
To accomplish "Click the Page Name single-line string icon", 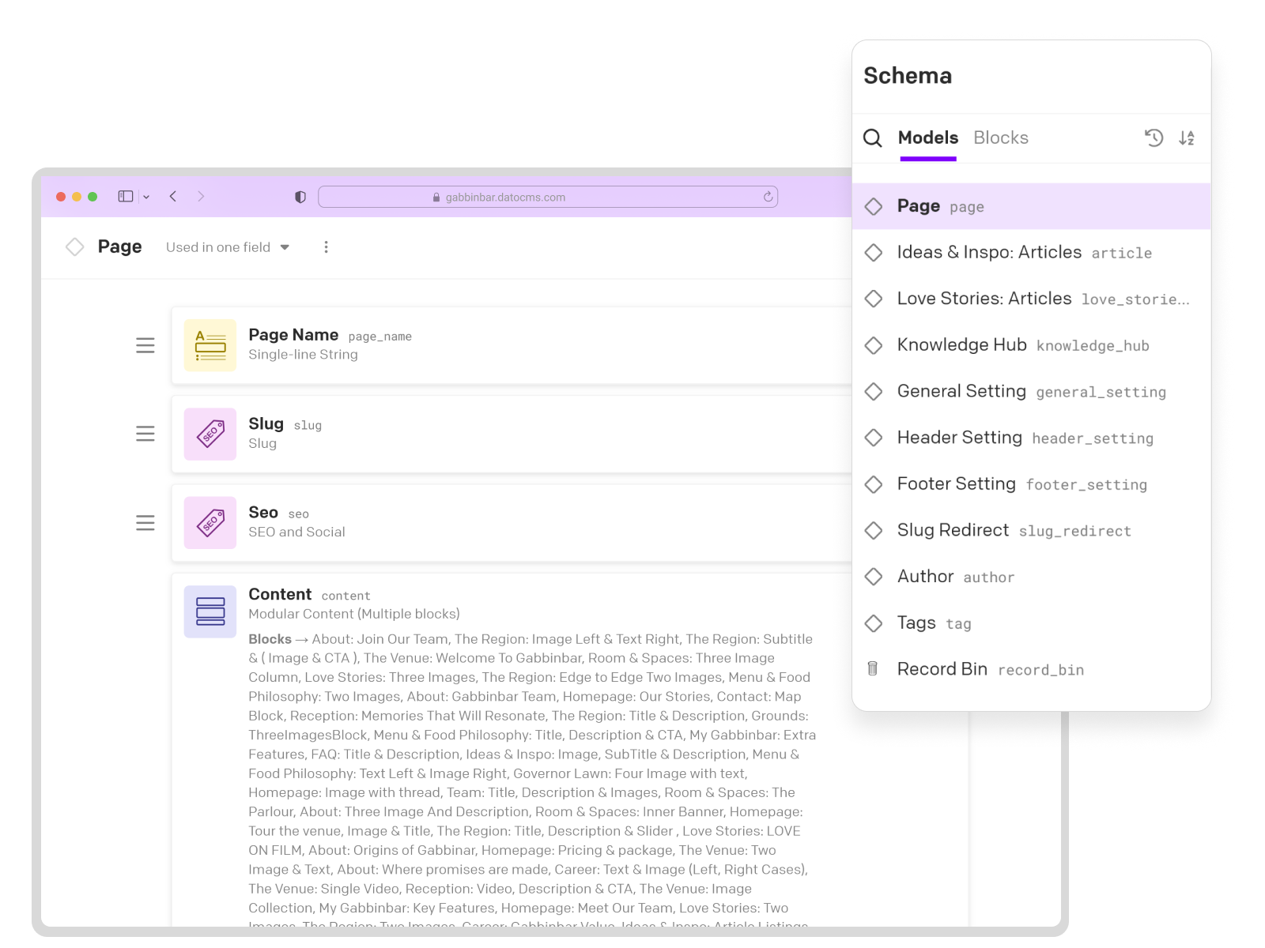I will click(210, 345).
